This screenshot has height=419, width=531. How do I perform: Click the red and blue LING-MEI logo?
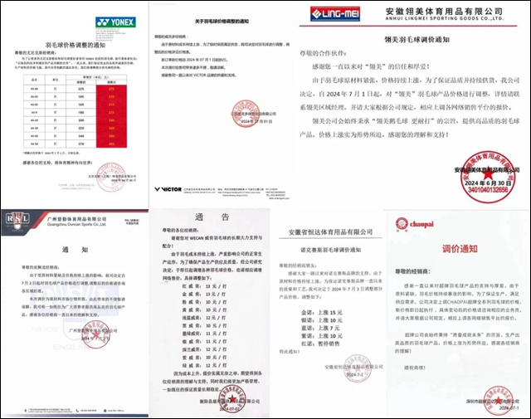pos(335,14)
